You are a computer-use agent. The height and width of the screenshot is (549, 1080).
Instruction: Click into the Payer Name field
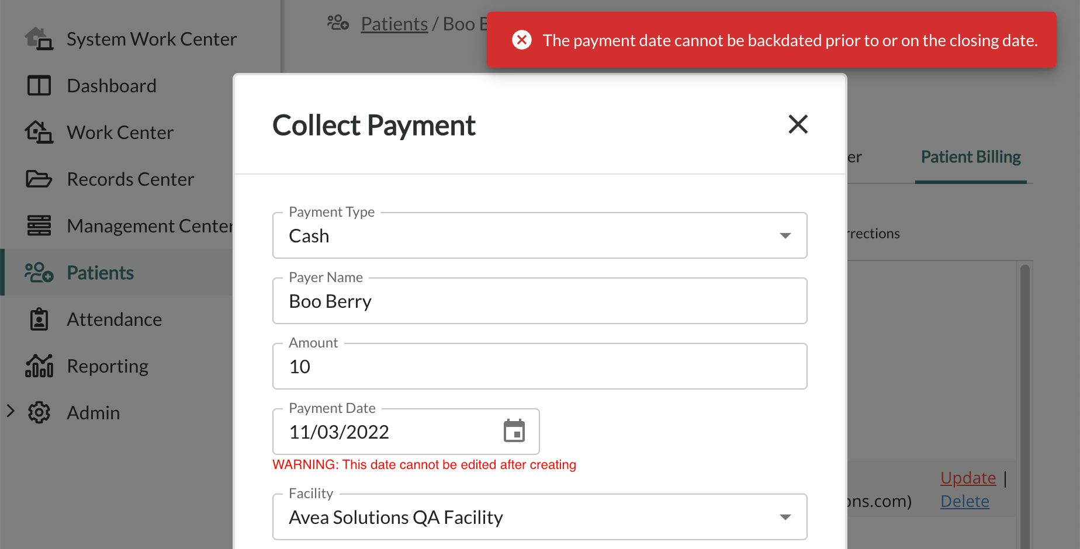(540, 301)
